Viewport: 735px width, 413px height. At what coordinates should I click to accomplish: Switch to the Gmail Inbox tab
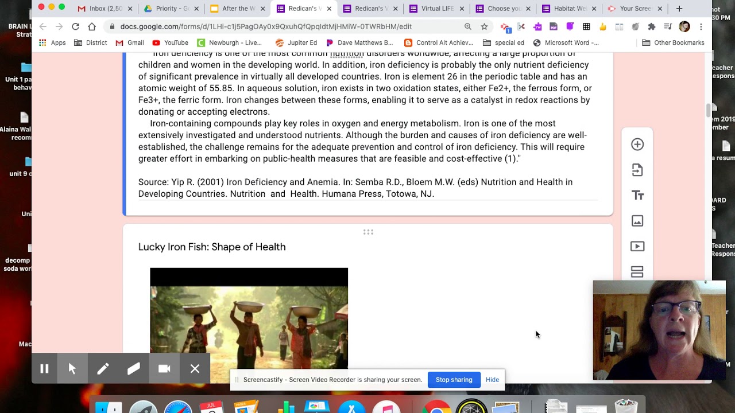[105, 9]
